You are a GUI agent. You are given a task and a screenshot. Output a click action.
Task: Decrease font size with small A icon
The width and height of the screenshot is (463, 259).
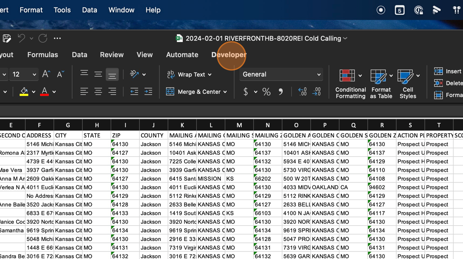[x=60, y=74]
